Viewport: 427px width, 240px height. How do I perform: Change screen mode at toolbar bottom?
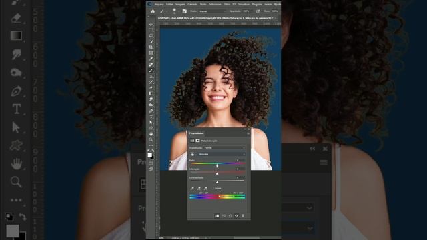151,169
